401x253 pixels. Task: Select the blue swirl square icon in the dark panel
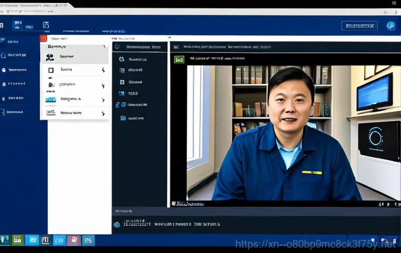pyautogui.click(x=123, y=118)
